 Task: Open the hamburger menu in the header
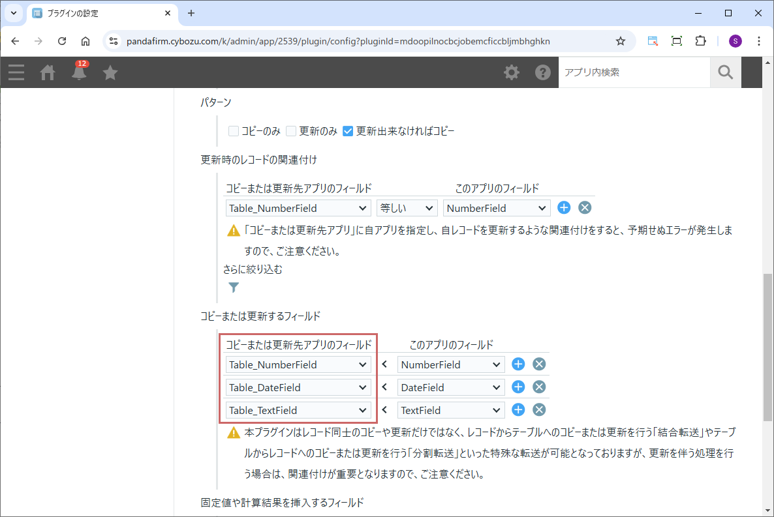(16, 72)
